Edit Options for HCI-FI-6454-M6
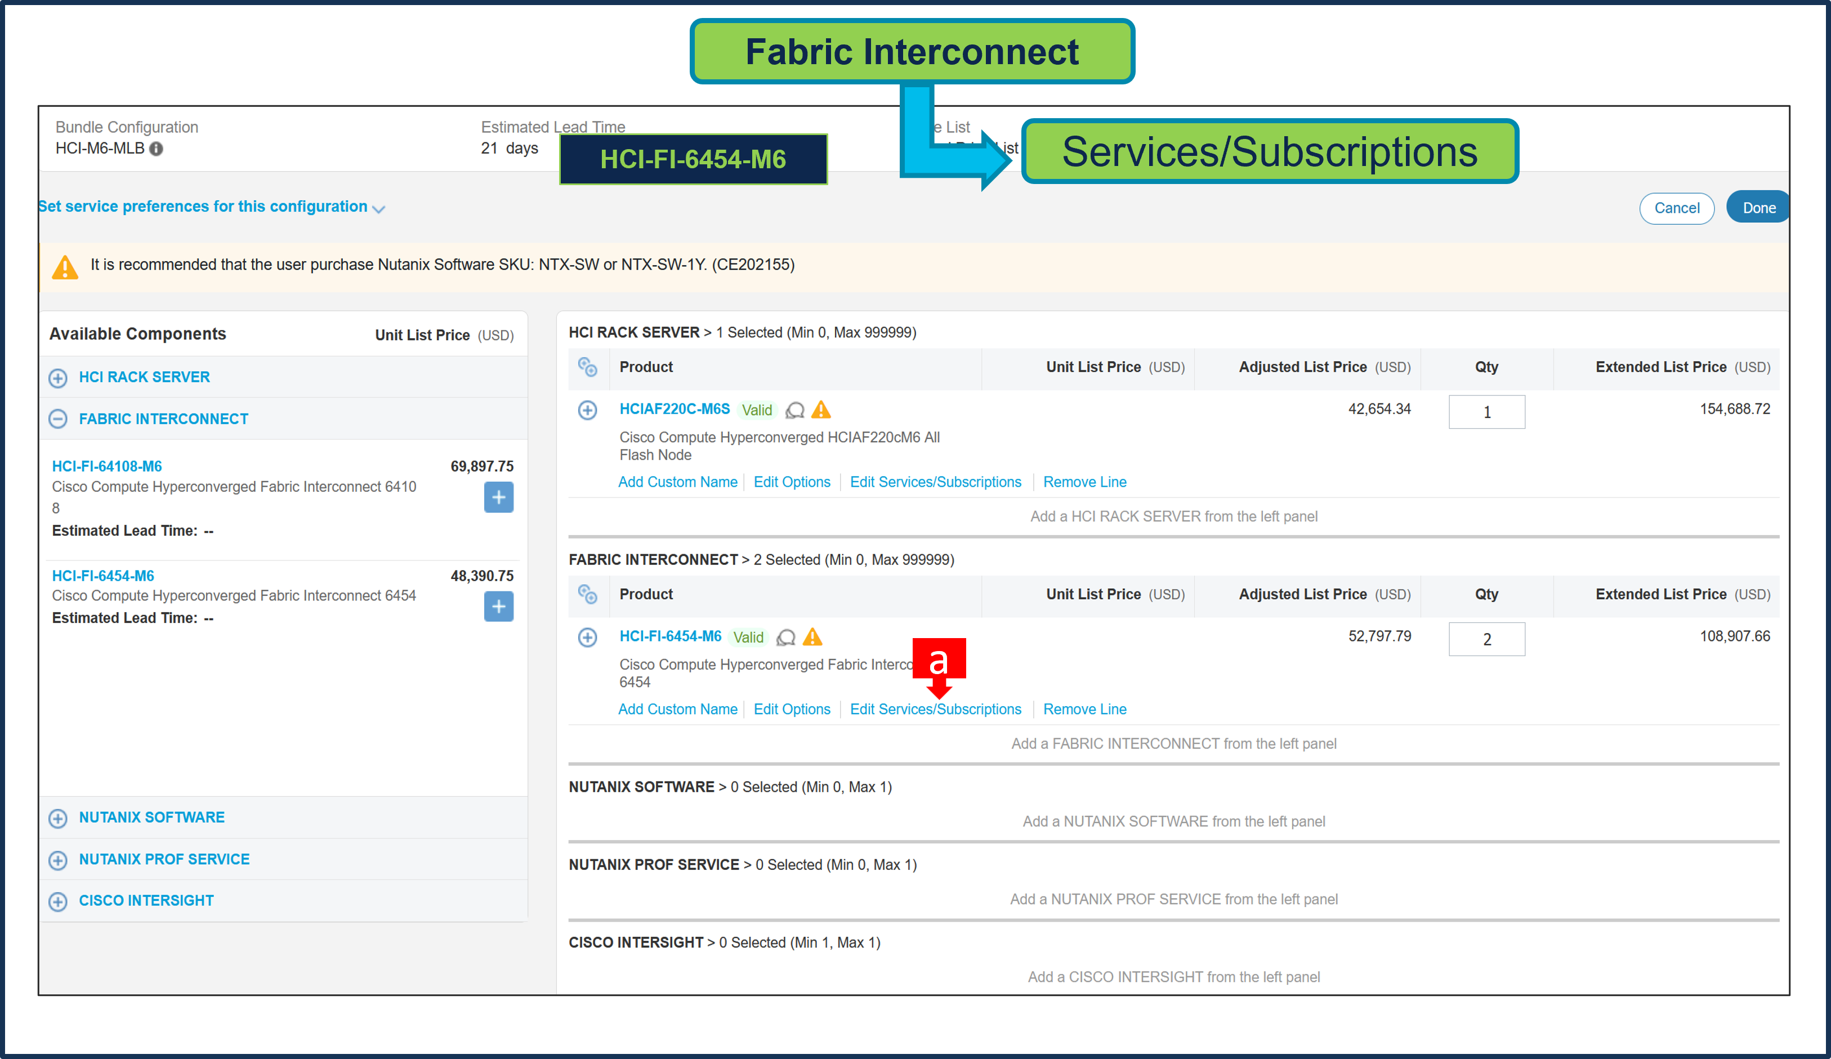The height and width of the screenshot is (1059, 1831). click(x=792, y=710)
